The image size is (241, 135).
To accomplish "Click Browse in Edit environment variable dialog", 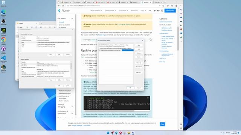I will click(139, 53).
